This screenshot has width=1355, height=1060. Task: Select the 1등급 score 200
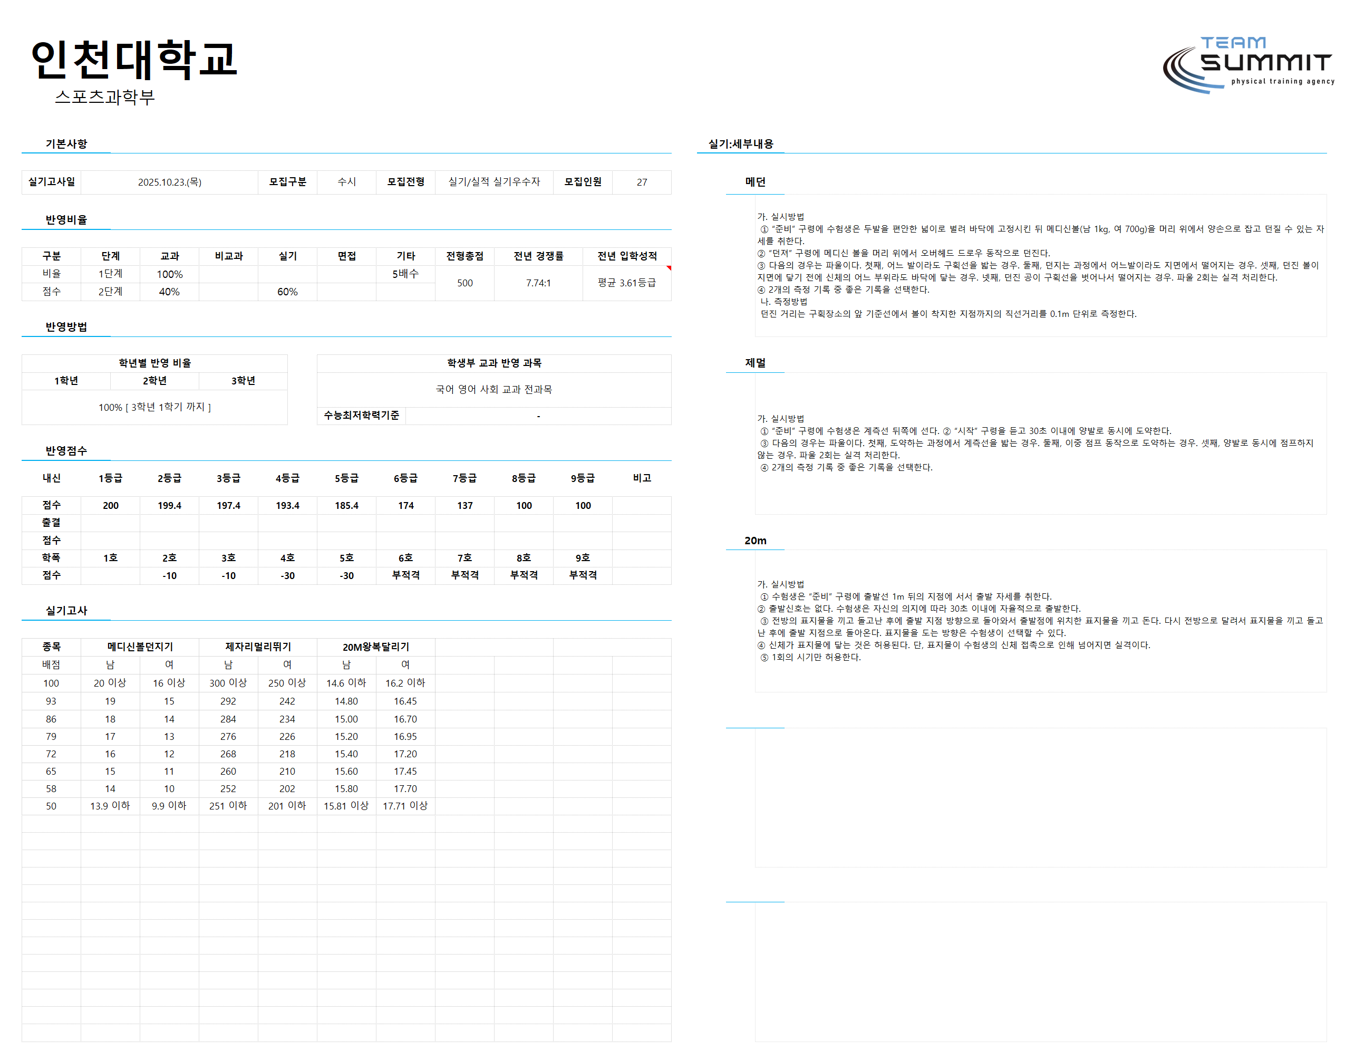click(x=110, y=506)
